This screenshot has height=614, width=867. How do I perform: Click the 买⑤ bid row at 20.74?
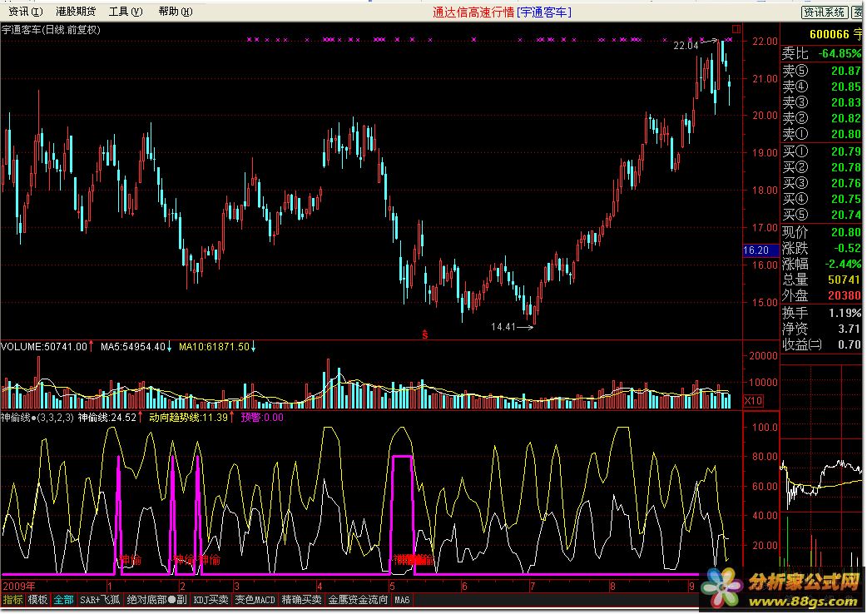tap(821, 215)
